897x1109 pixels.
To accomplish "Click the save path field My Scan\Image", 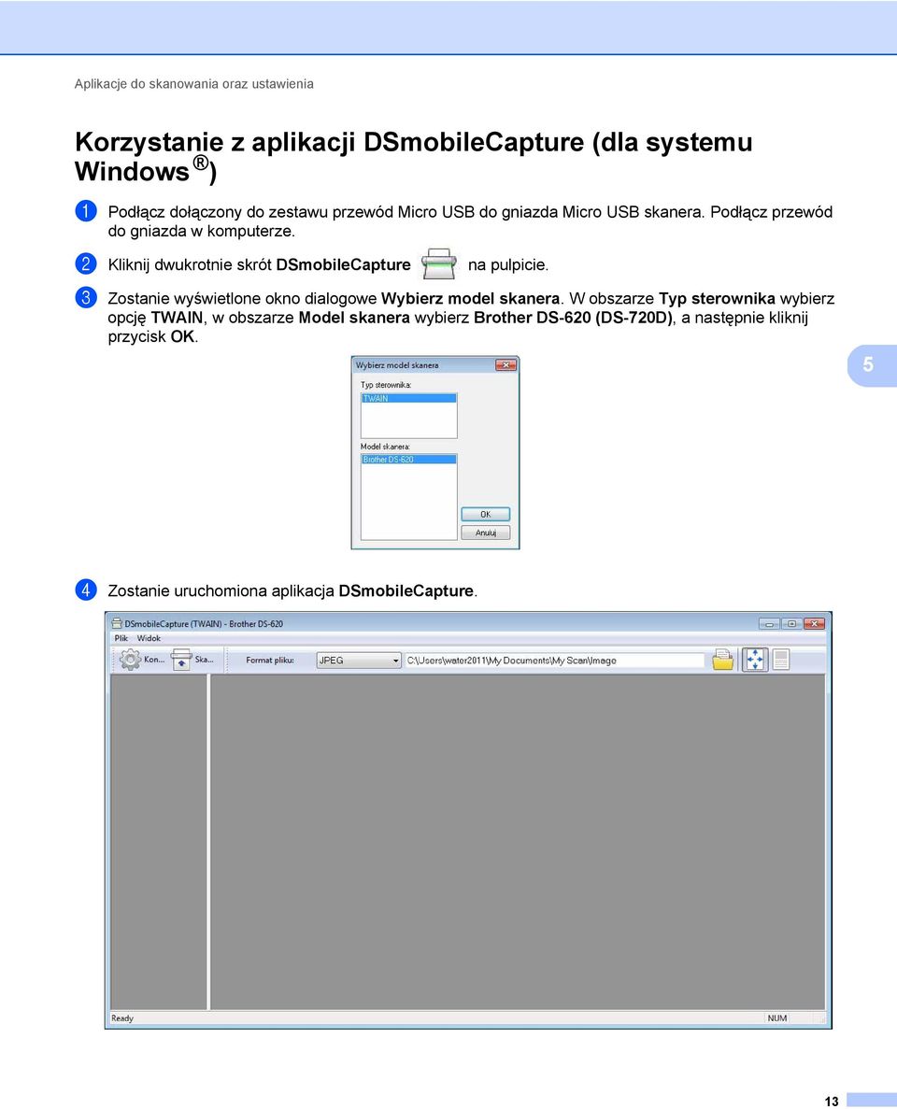I will [x=555, y=660].
